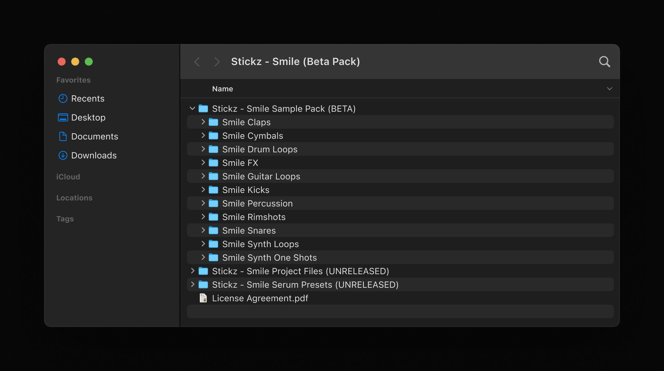Click the Smile Sample Pack (BETA) folder icon
This screenshot has height=371, width=664.
pyautogui.click(x=203, y=109)
